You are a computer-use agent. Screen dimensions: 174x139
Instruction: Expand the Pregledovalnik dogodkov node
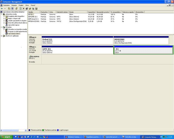pyautogui.click(x=4, y=16)
